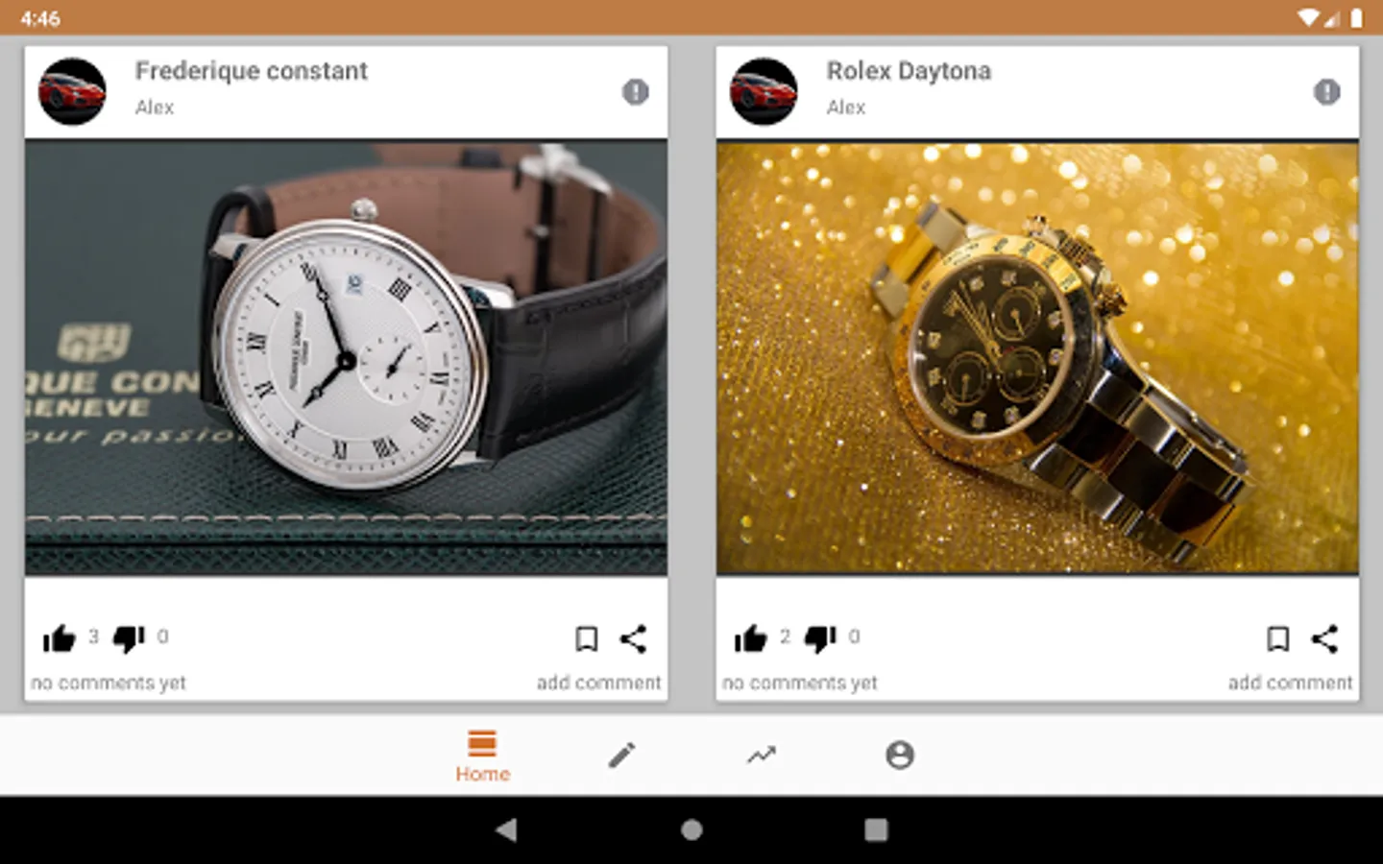The image size is (1383, 864).
Task: Report the Rolex Daytona post
Action: pyautogui.click(x=1326, y=92)
